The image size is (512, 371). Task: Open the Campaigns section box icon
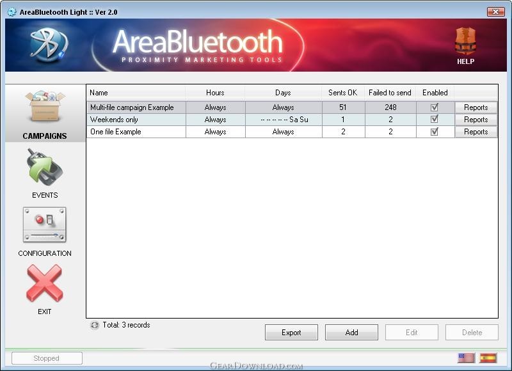click(45, 106)
